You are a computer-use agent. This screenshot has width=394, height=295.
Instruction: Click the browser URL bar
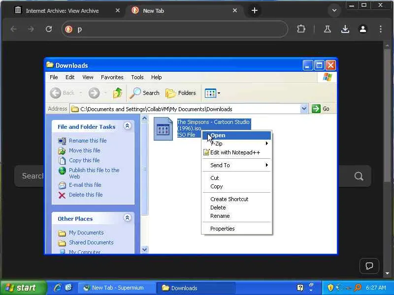point(175,29)
